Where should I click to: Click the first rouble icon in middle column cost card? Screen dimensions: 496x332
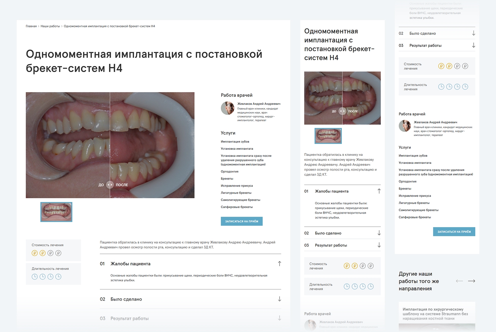point(347,266)
